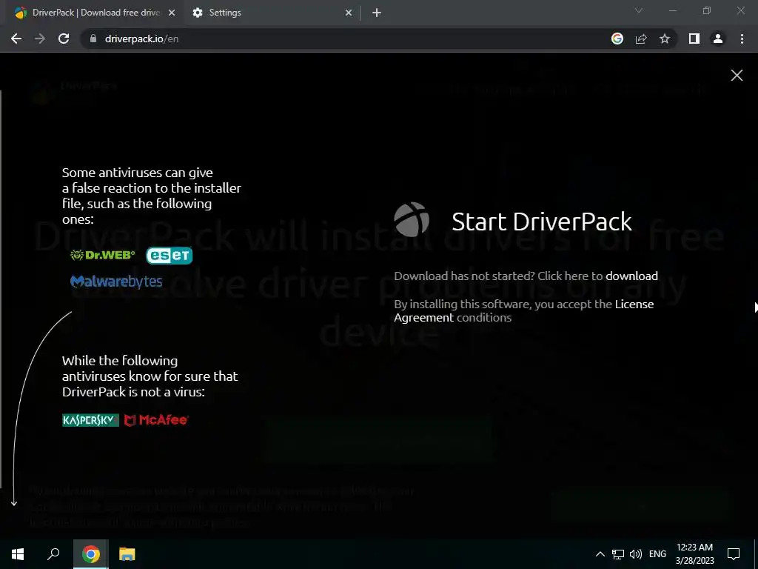Click the 'Start DriverPack' heading

[x=541, y=222]
